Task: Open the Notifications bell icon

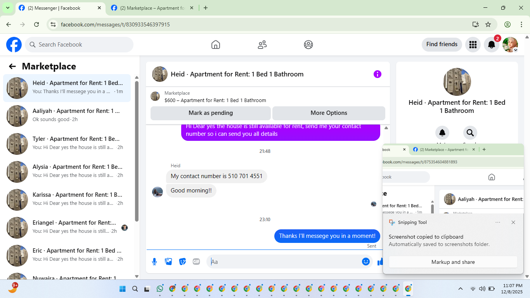Action: pyautogui.click(x=492, y=45)
